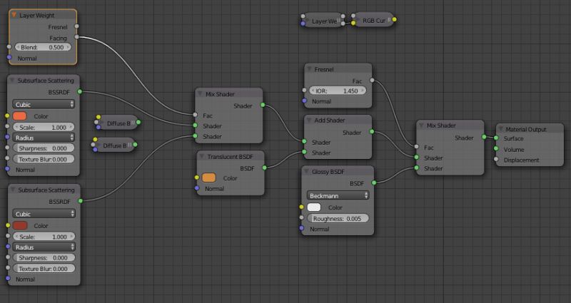Click Sharpness 0.000 in red Subsurface Scattering node
The image size is (571, 303).
coord(44,257)
